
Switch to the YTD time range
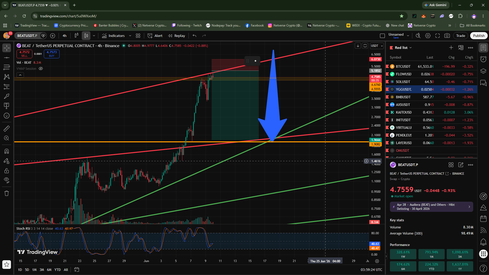pos(58,270)
